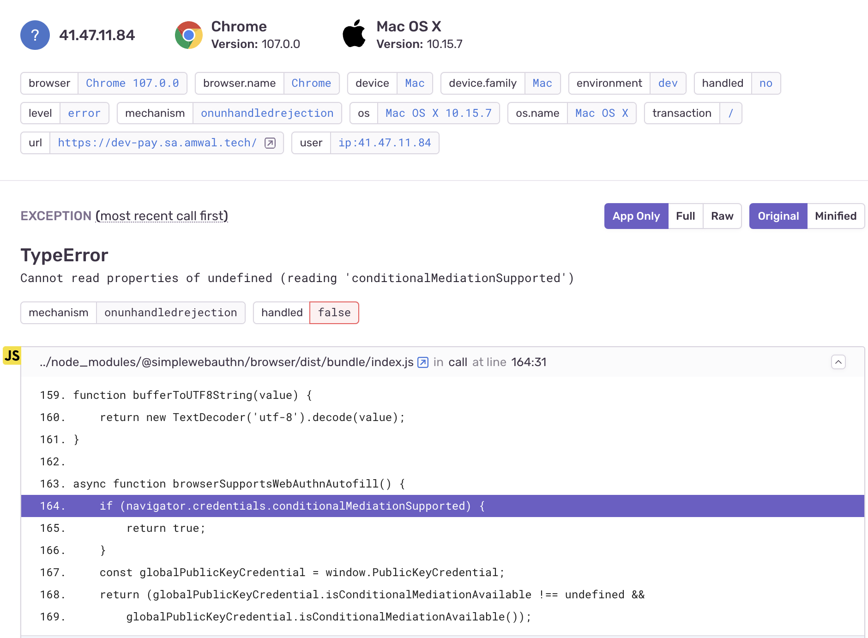Image resolution: width=868 pixels, height=638 pixels.
Task: Select the Original source tab
Action: (778, 216)
